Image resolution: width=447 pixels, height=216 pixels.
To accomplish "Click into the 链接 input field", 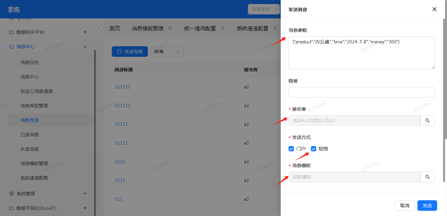I will [362, 92].
